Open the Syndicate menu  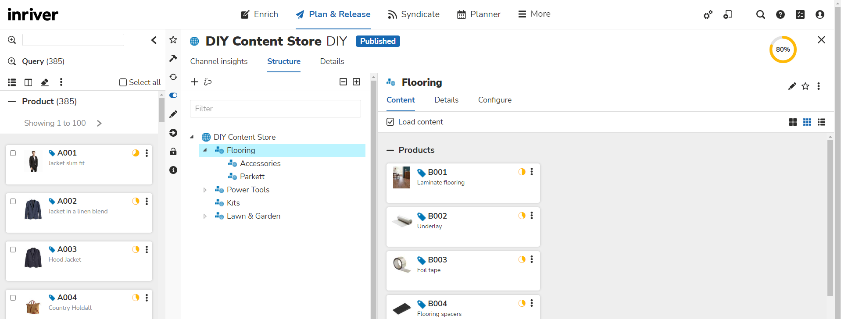[x=413, y=14]
